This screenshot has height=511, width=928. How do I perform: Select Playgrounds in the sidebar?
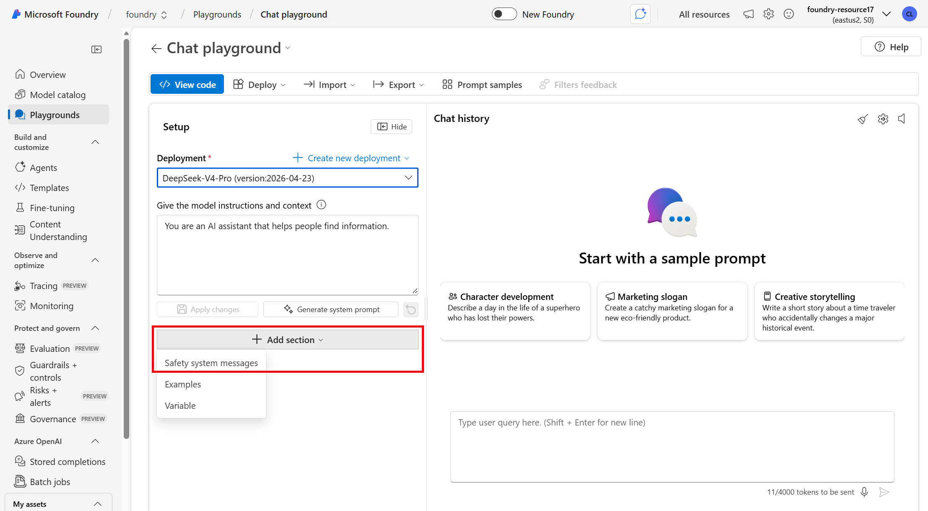click(x=59, y=115)
